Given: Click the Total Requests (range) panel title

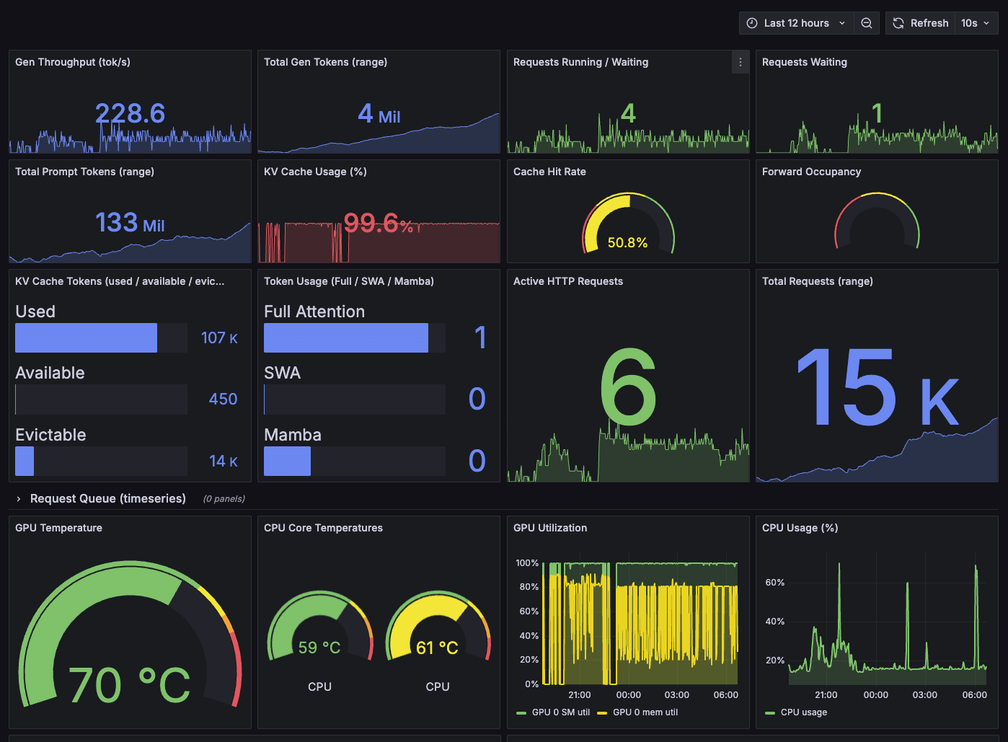Looking at the screenshot, I should tap(818, 281).
